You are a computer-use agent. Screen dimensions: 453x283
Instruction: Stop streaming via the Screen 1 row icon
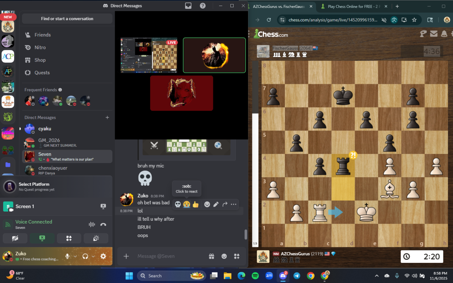[103, 206]
